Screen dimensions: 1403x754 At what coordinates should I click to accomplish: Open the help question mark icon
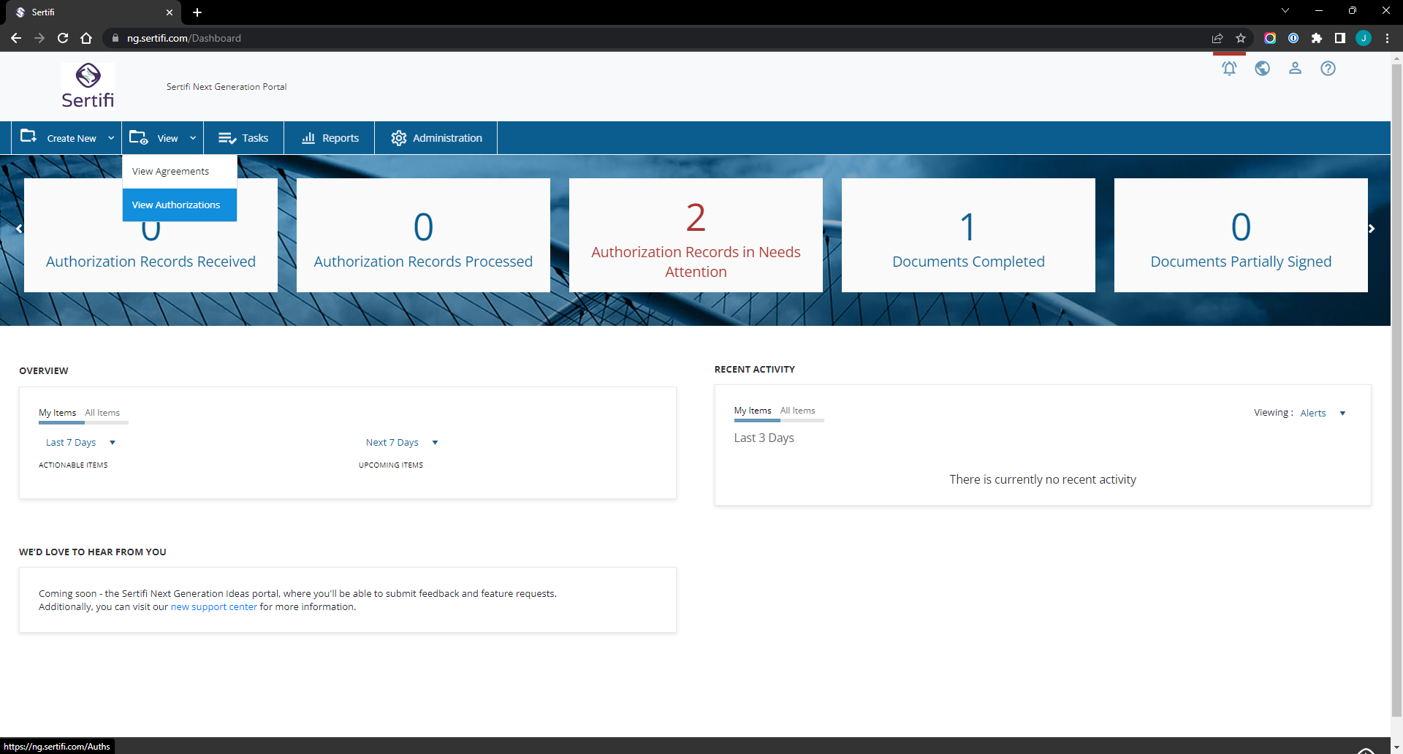pyautogui.click(x=1328, y=69)
